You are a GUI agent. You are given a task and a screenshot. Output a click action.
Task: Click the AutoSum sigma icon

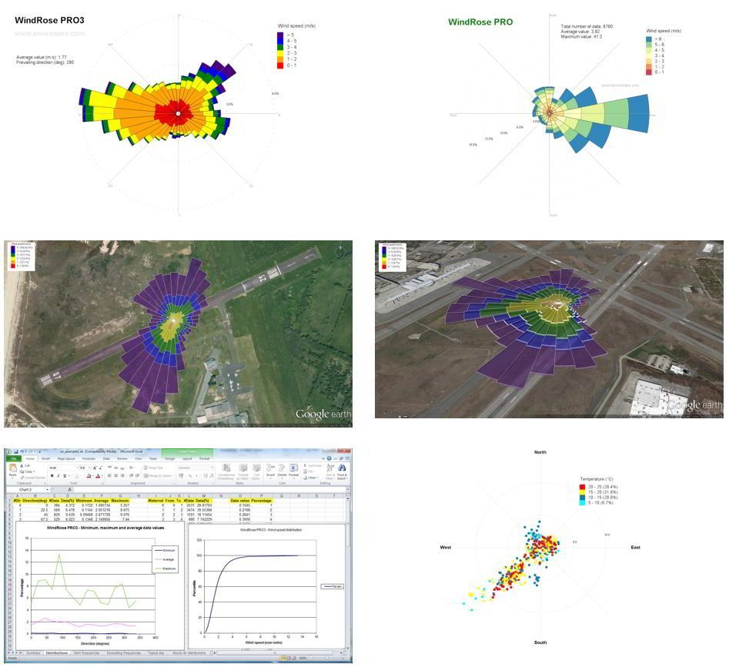[x=306, y=465]
